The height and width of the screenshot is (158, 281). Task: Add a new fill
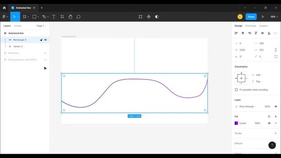click(x=276, y=116)
